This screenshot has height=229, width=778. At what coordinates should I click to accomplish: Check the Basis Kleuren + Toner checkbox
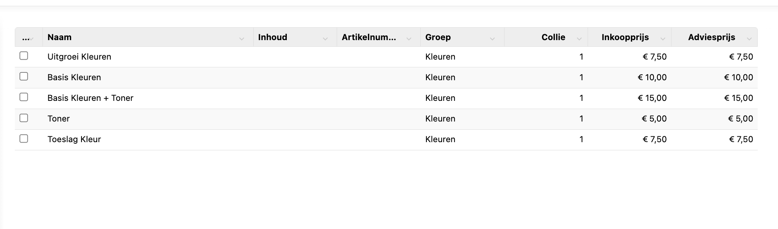click(24, 97)
